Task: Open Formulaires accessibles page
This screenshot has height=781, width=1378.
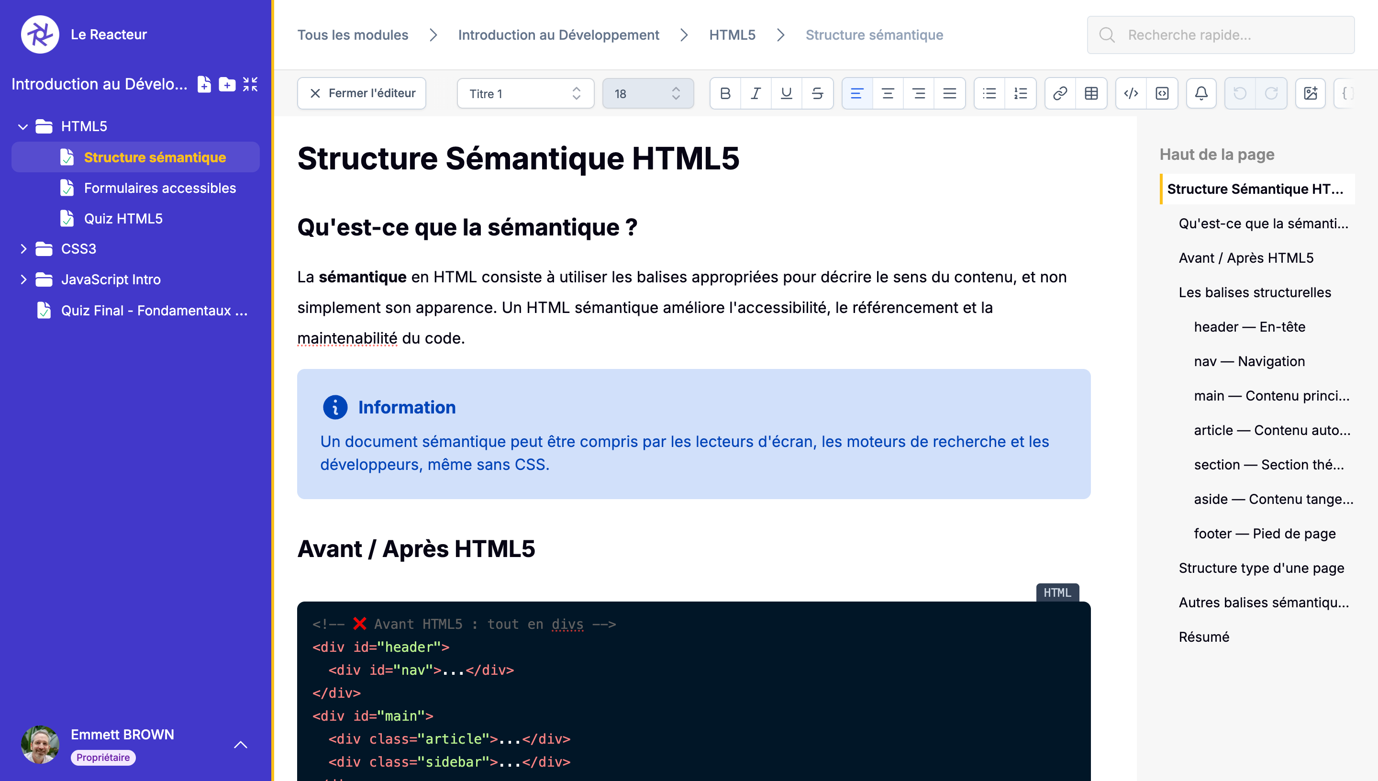Action: click(159, 188)
